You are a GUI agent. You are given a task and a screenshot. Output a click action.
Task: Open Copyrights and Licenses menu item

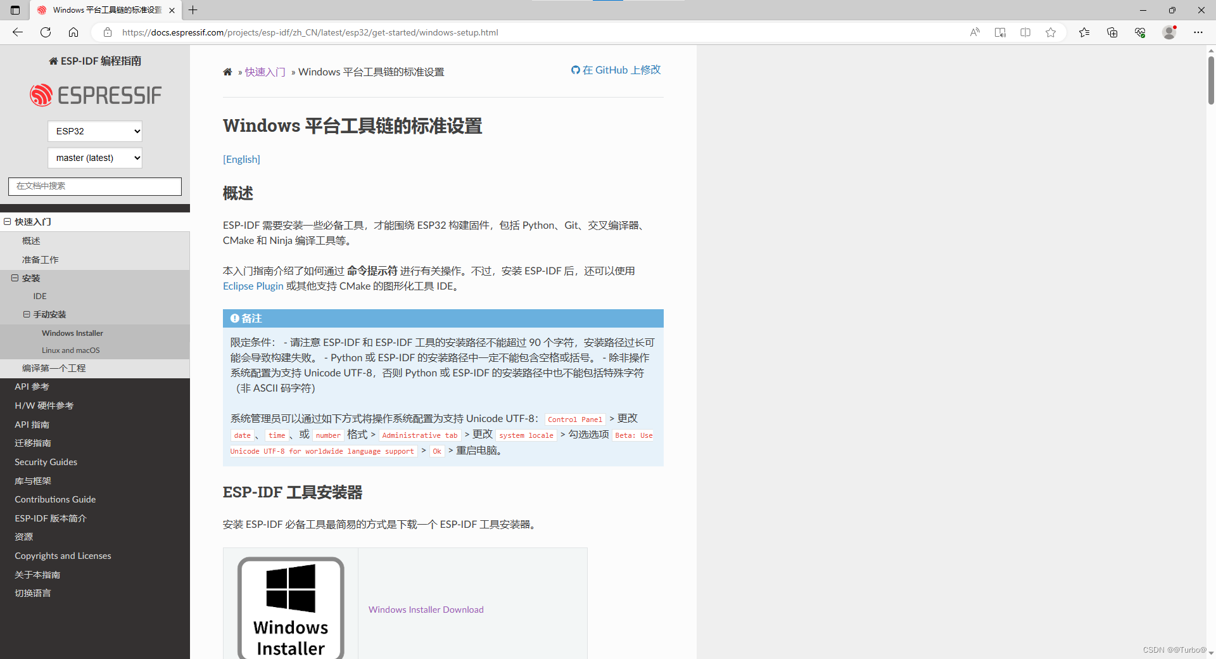[x=63, y=556]
